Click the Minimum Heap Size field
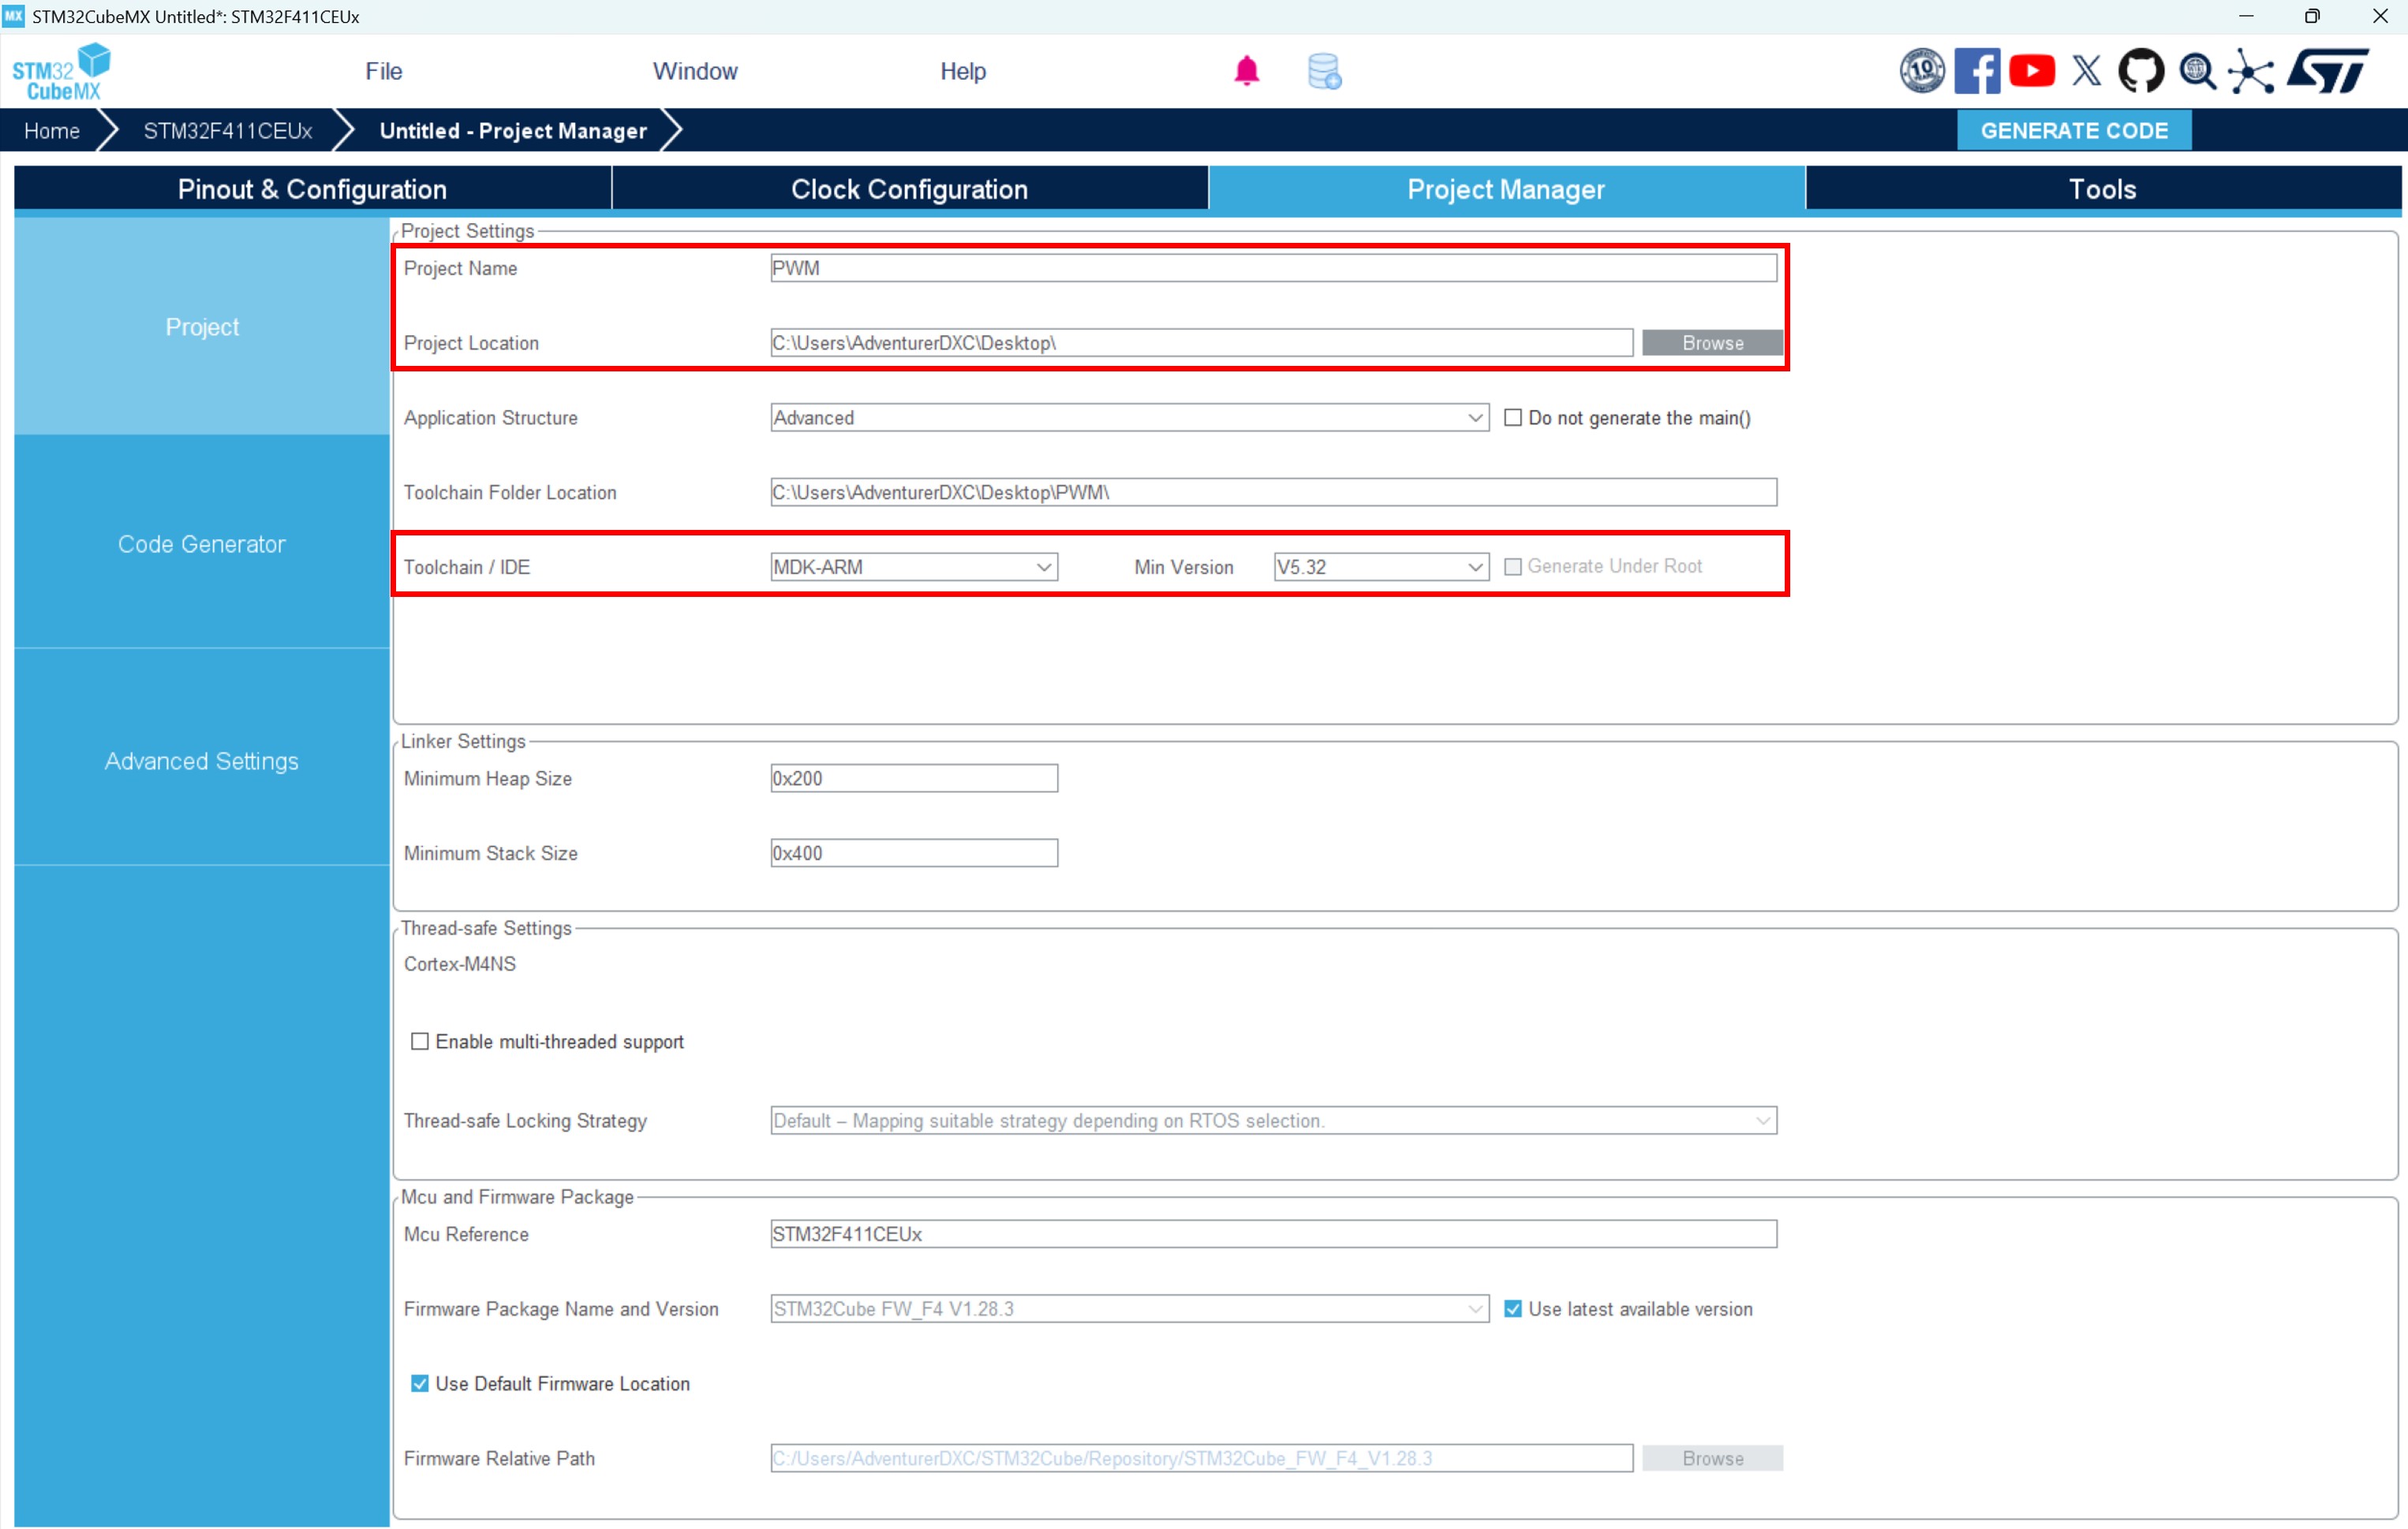This screenshot has height=1529, width=2408. tap(913, 778)
